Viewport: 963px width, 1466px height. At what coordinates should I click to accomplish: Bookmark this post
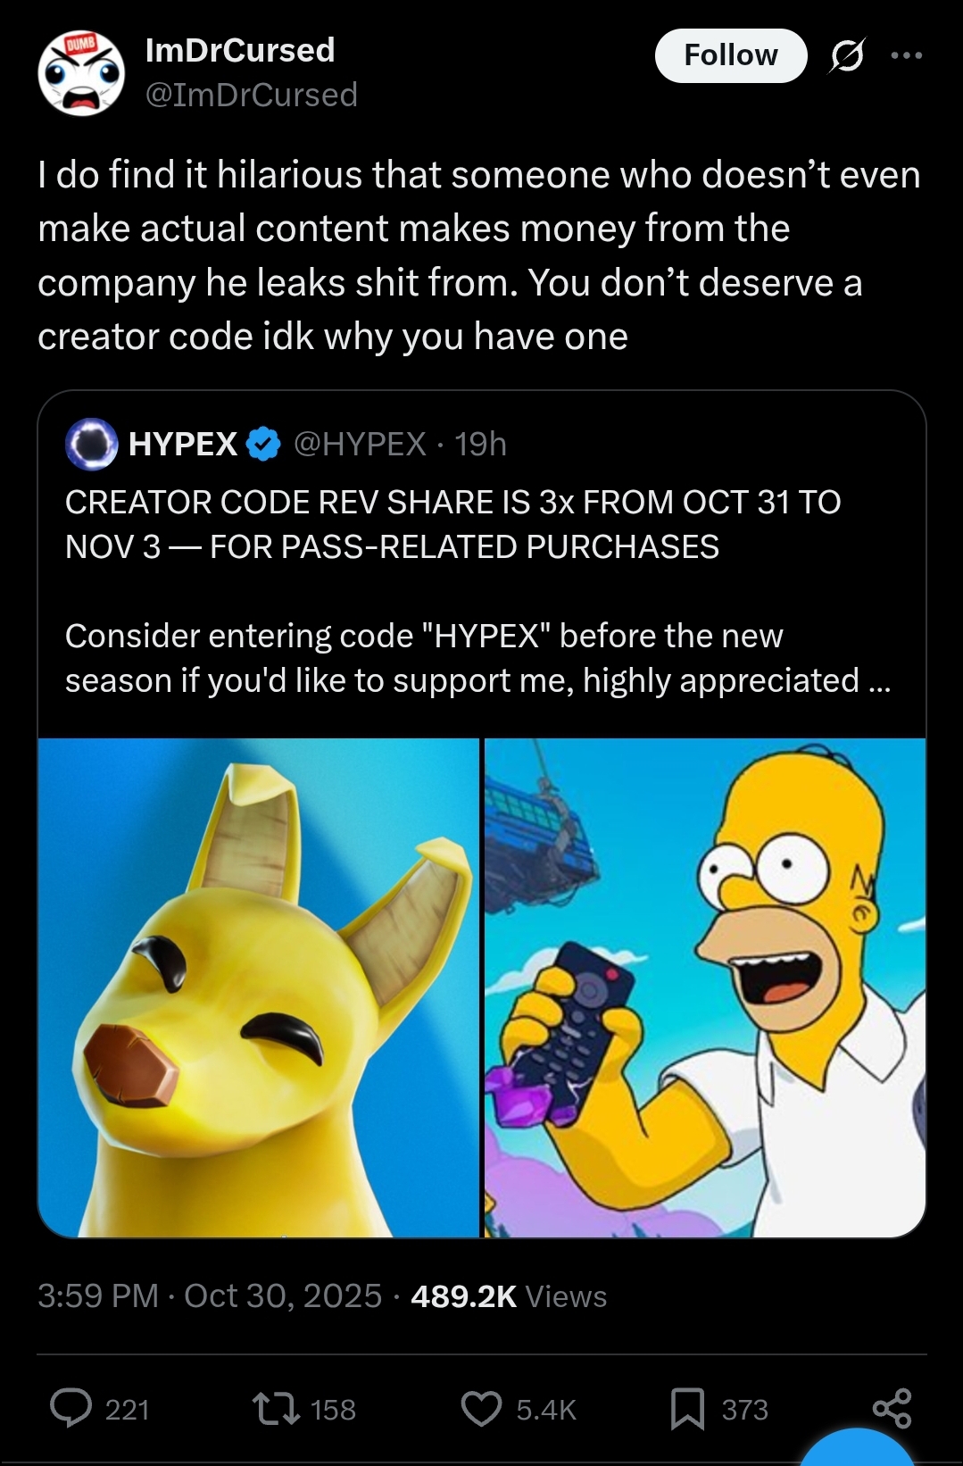pos(687,1409)
